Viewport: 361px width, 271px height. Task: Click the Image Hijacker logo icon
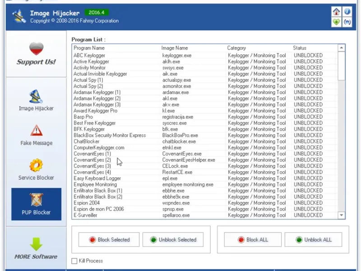[19, 16]
